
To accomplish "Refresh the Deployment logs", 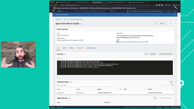I will 171,82.
